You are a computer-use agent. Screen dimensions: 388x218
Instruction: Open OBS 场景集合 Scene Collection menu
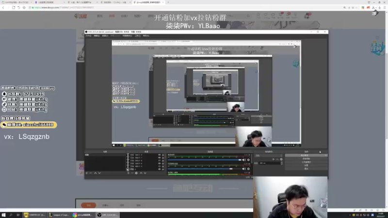127,36
